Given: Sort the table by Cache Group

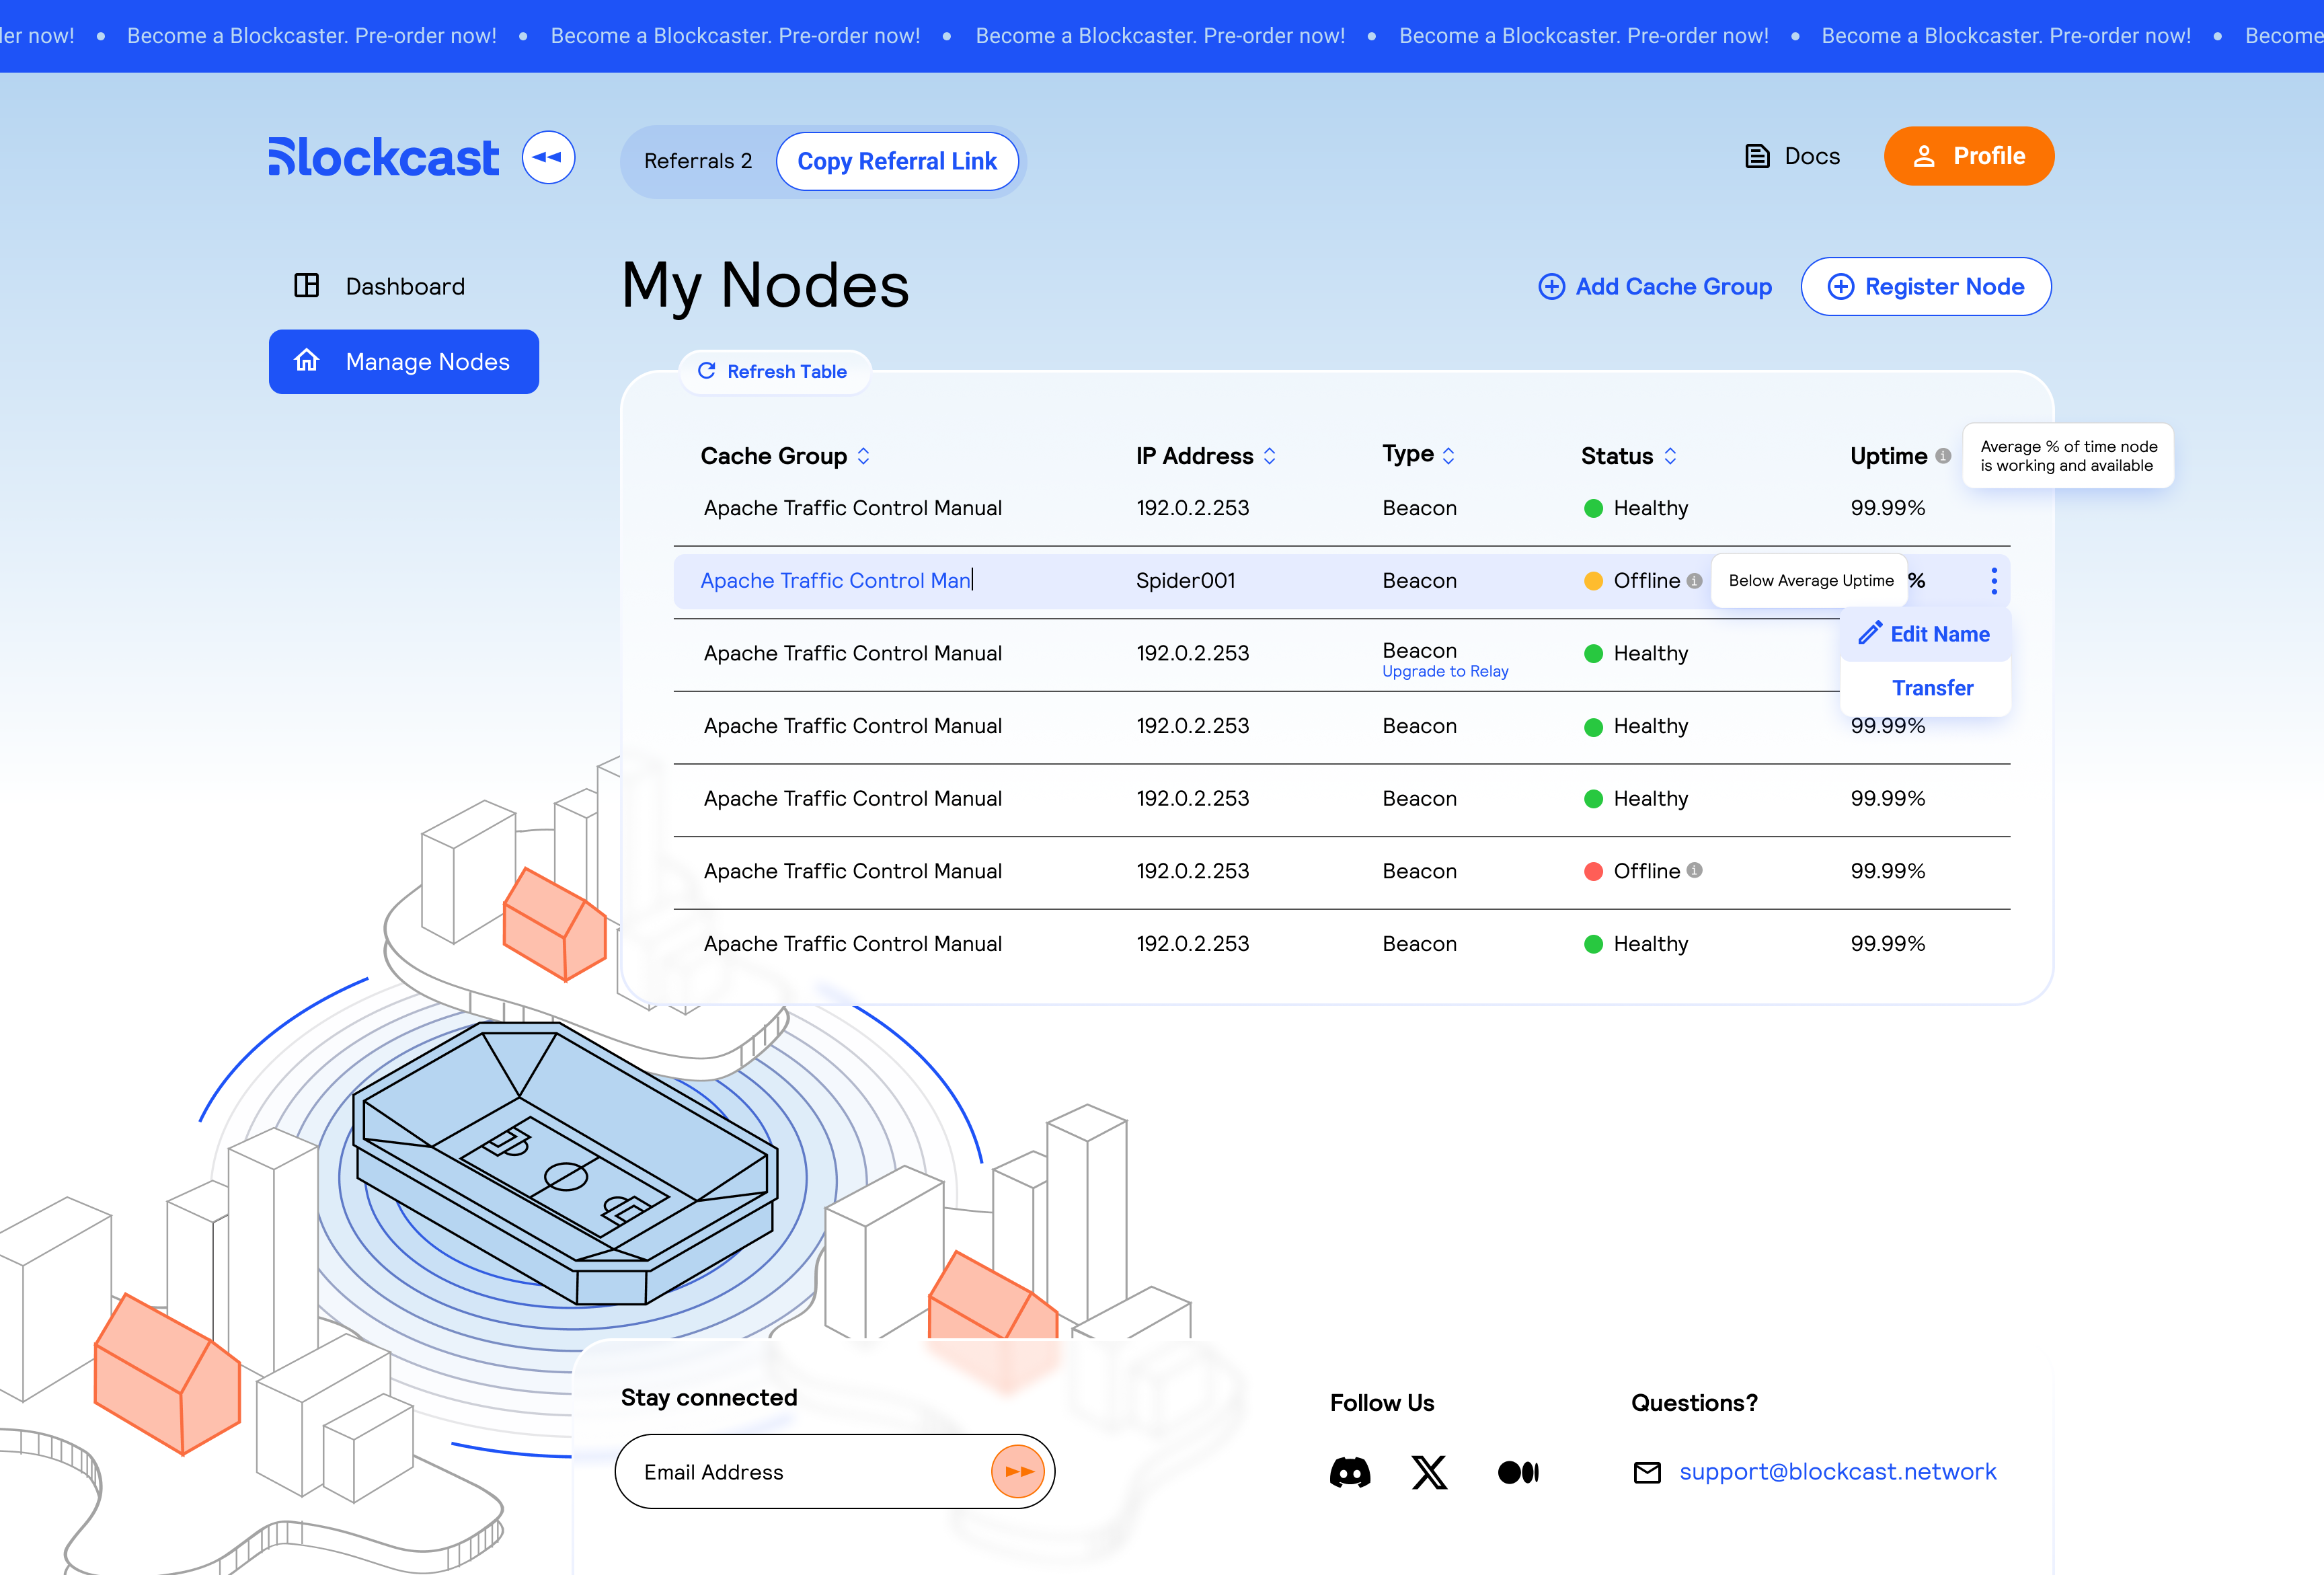Looking at the screenshot, I should (864, 455).
